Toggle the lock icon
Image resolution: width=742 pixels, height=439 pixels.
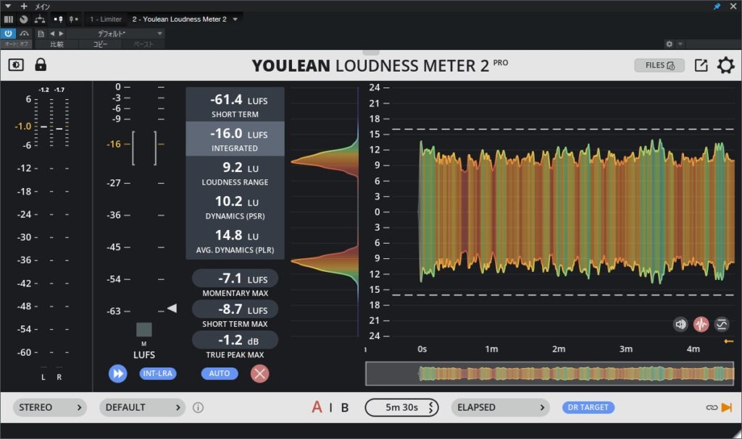click(x=41, y=65)
